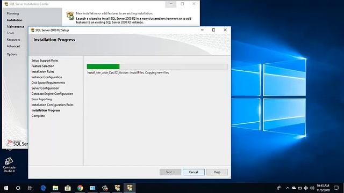Click Server Configuration step
This screenshot has height=193, width=344.
point(45,88)
